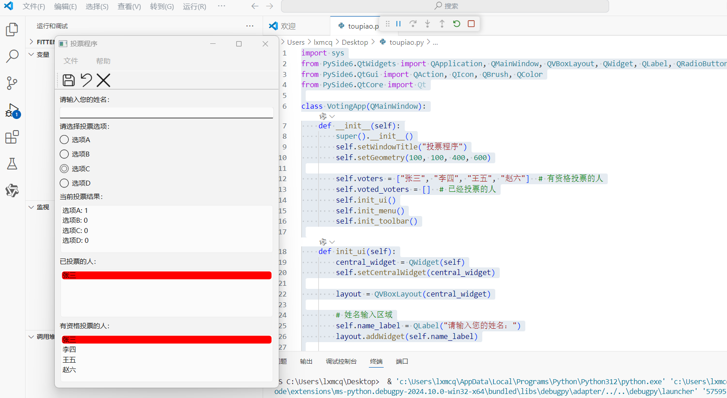The height and width of the screenshot is (398, 727).
Task: Open the Testing flask view
Action: 12,164
